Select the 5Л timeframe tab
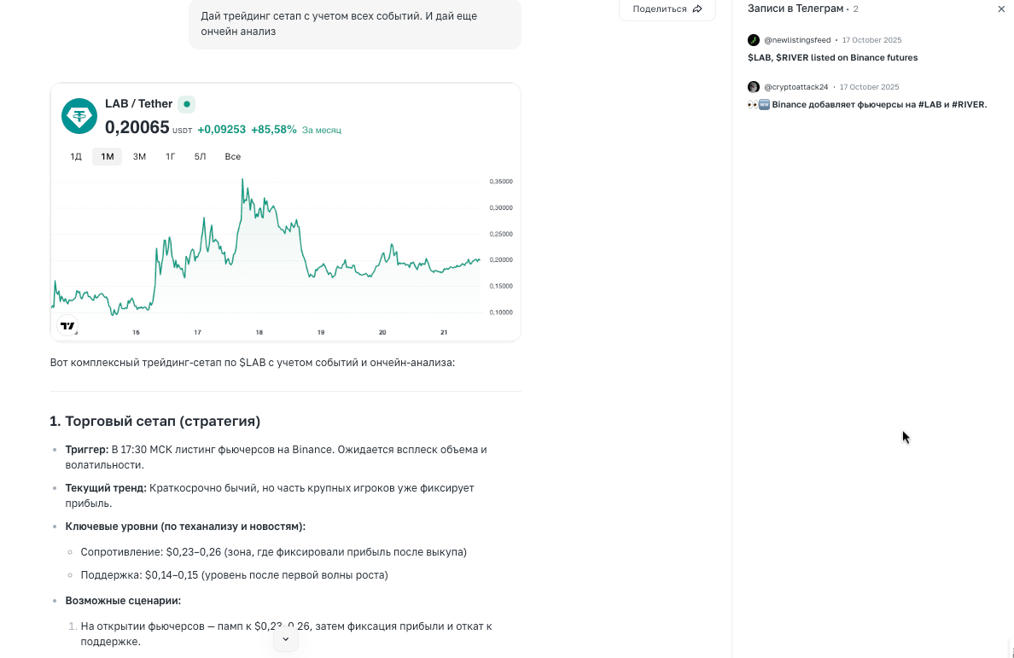 pyautogui.click(x=200, y=156)
